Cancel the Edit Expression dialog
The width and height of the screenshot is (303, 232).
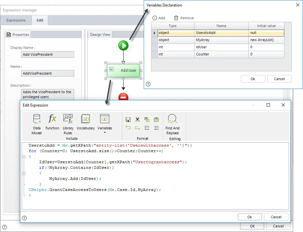coord(276,217)
